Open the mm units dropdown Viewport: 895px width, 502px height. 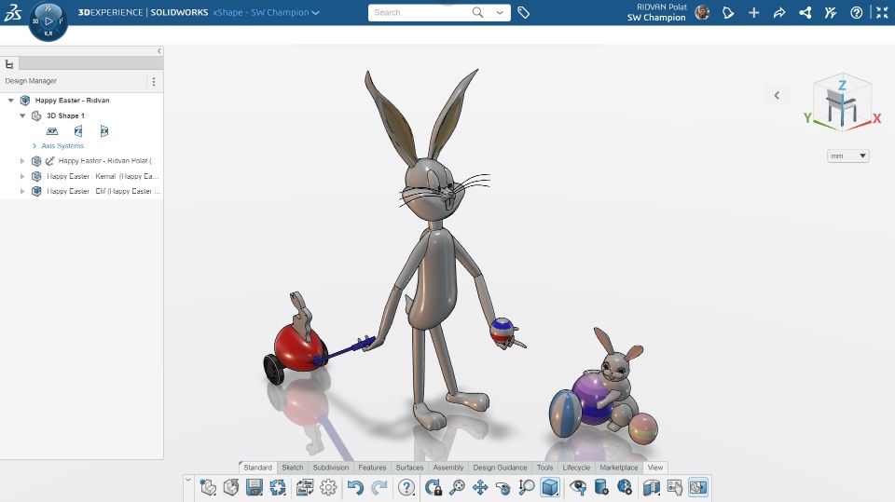pos(848,156)
